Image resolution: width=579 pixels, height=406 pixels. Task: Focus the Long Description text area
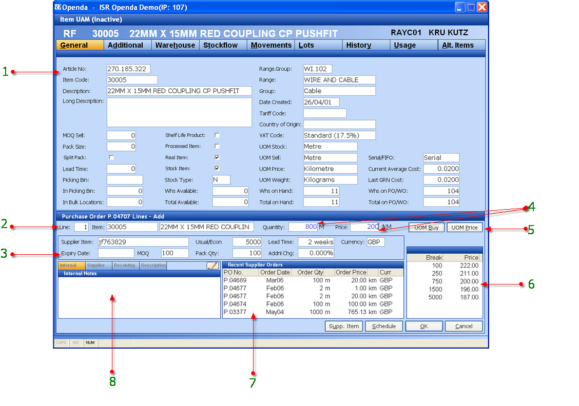point(179,112)
